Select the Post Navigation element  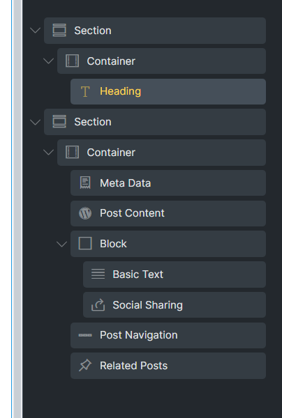pos(168,335)
